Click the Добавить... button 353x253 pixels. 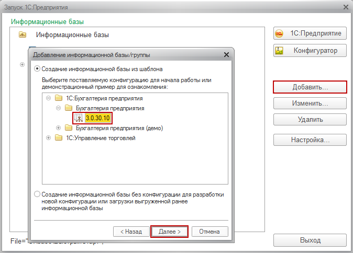click(x=310, y=87)
